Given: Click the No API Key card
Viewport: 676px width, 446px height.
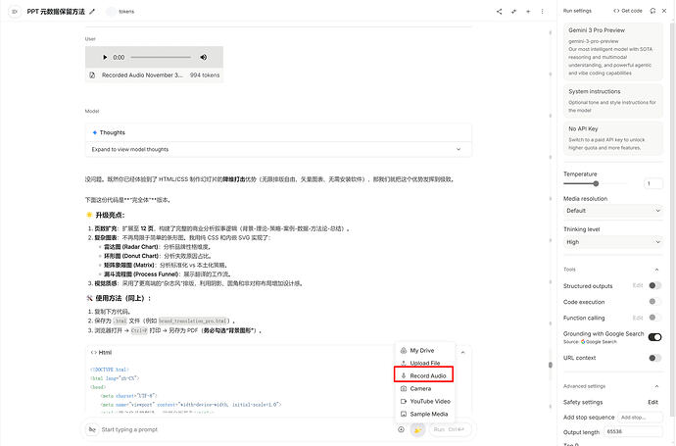Looking at the screenshot, I should [x=613, y=138].
